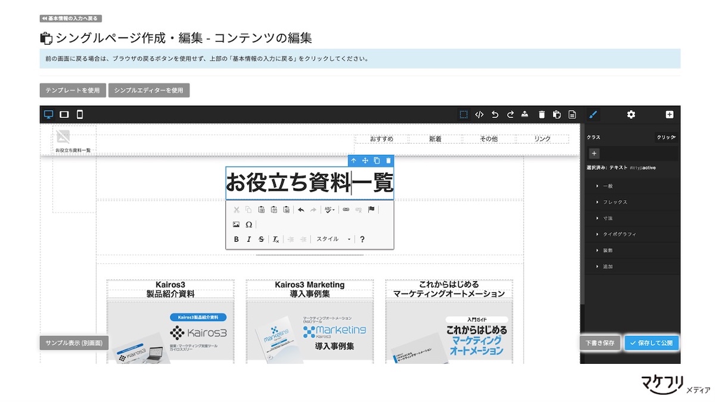The height and width of the screenshot is (402, 715).
Task: Duplicate the selected text block via copy icon
Action: [377, 160]
